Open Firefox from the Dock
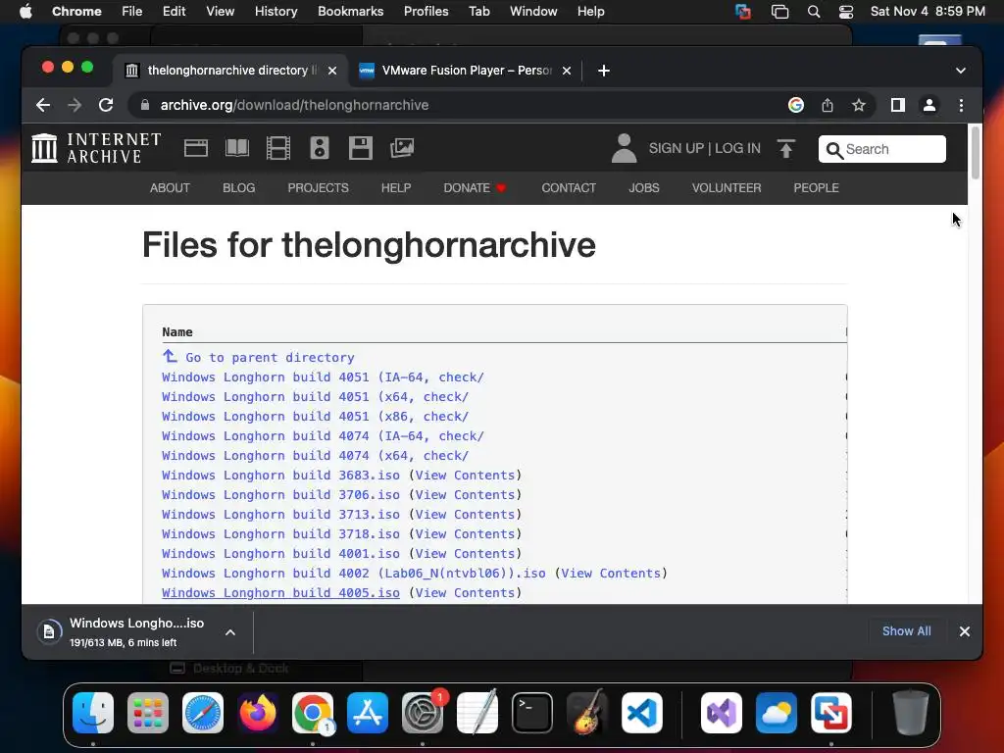Viewport: 1004px width, 753px height. (x=258, y=713)
